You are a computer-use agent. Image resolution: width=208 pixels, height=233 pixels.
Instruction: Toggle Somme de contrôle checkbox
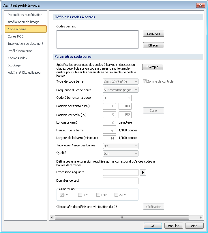[x=145, y=81]
